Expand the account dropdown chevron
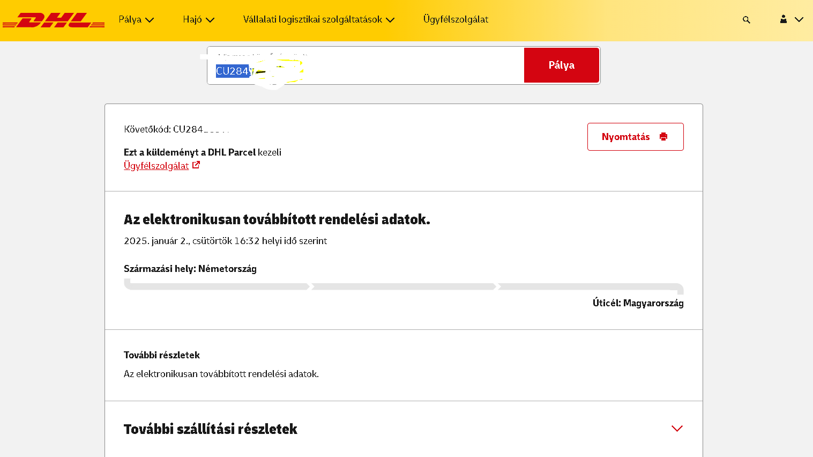This screenshot has width=813, height=457. 799,20
